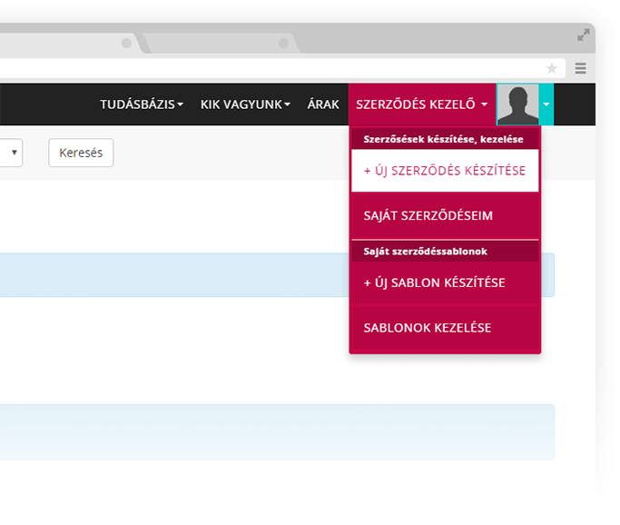
Task: Expand the teal arrow beside the avatar
Action: pyautogui.click(x=546, y=104)
